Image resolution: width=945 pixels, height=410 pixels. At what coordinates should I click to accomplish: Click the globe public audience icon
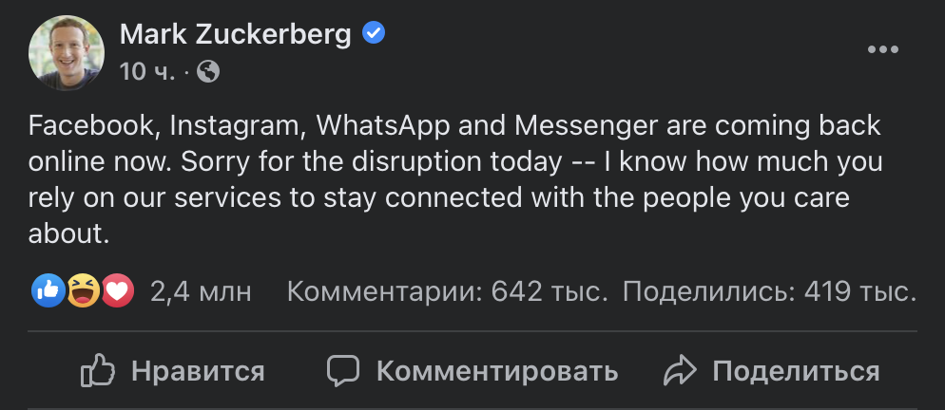(209, 71)
